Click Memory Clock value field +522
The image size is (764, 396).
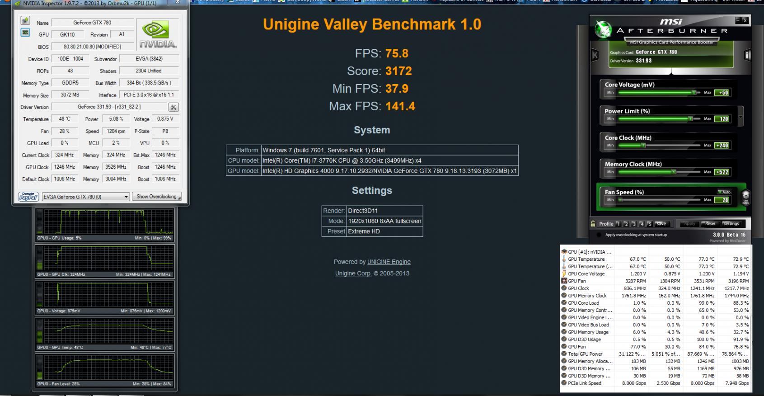point(722,172)
